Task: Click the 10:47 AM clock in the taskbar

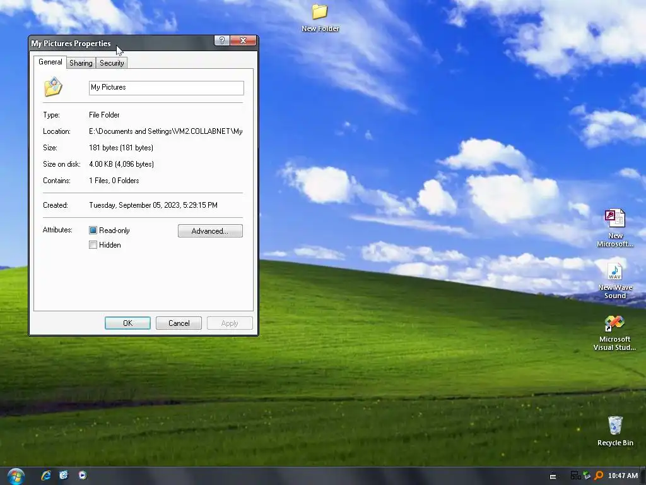Action: click(623, 476)
